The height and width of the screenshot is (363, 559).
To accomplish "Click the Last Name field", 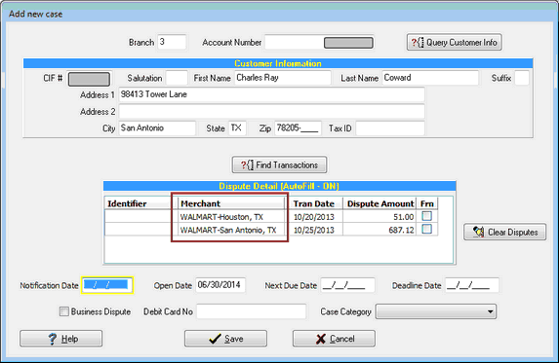I will [x=430, y=78].
